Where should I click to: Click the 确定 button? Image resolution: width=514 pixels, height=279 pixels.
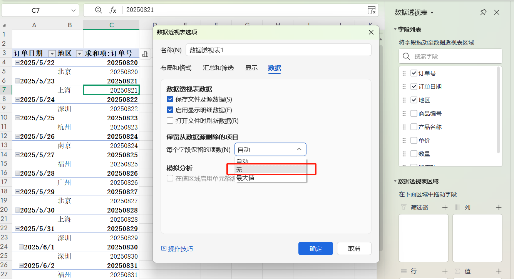point(315,248)
